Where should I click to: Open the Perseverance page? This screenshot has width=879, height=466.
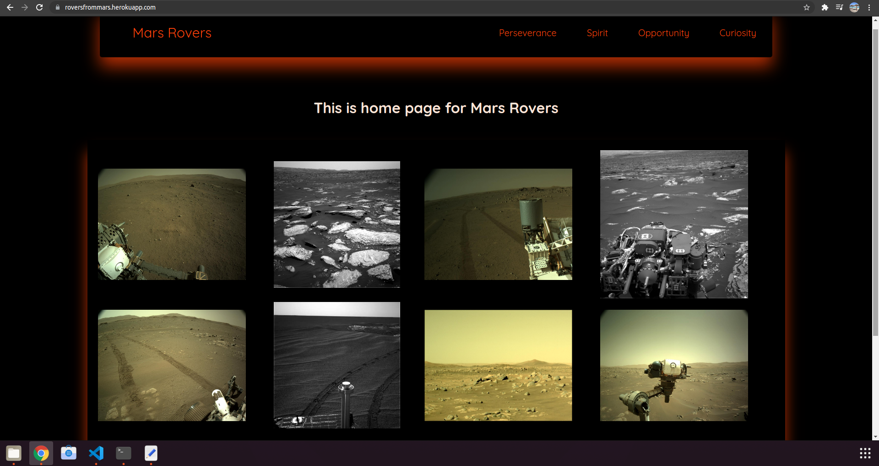(x=527, y=33)
